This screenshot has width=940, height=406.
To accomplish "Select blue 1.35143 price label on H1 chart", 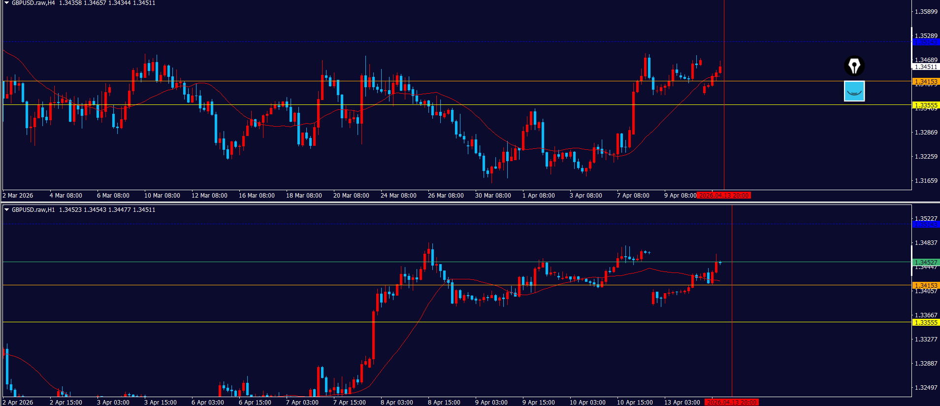I will [x=926, y=225].
